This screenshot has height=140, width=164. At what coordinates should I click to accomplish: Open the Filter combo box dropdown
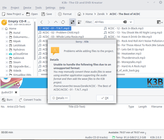coord(131,22)
